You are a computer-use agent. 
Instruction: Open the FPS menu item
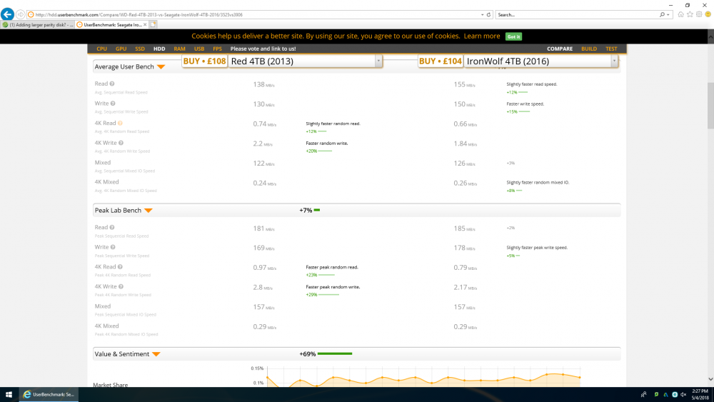pos(217,49)
